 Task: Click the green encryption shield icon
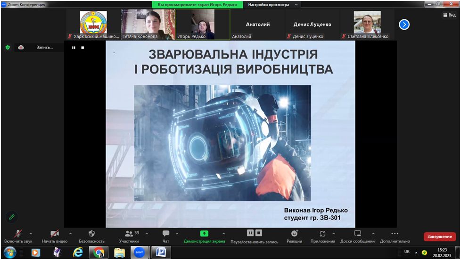pyautogui.click(x=8, y=47)
